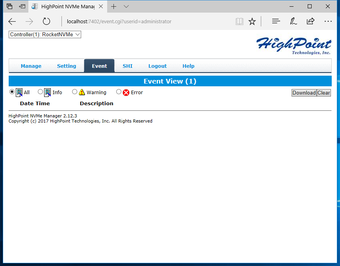Select the HighPoint NVMe Manager browser tab
The image size is (340, 266).
pyautogui.click(x=67, y=7)
